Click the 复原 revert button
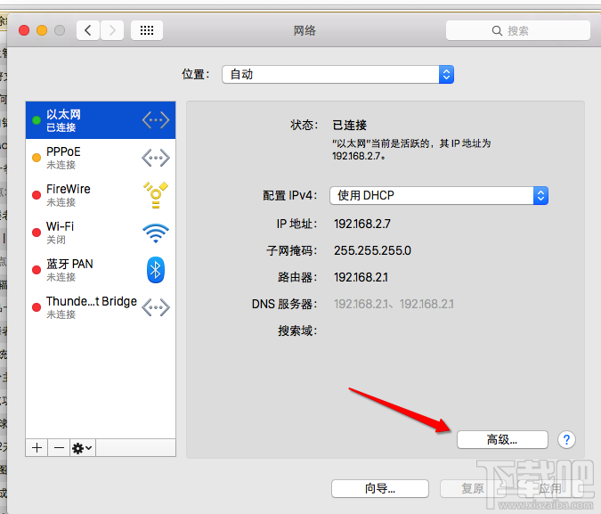601x514 pixels. point(472,488)
